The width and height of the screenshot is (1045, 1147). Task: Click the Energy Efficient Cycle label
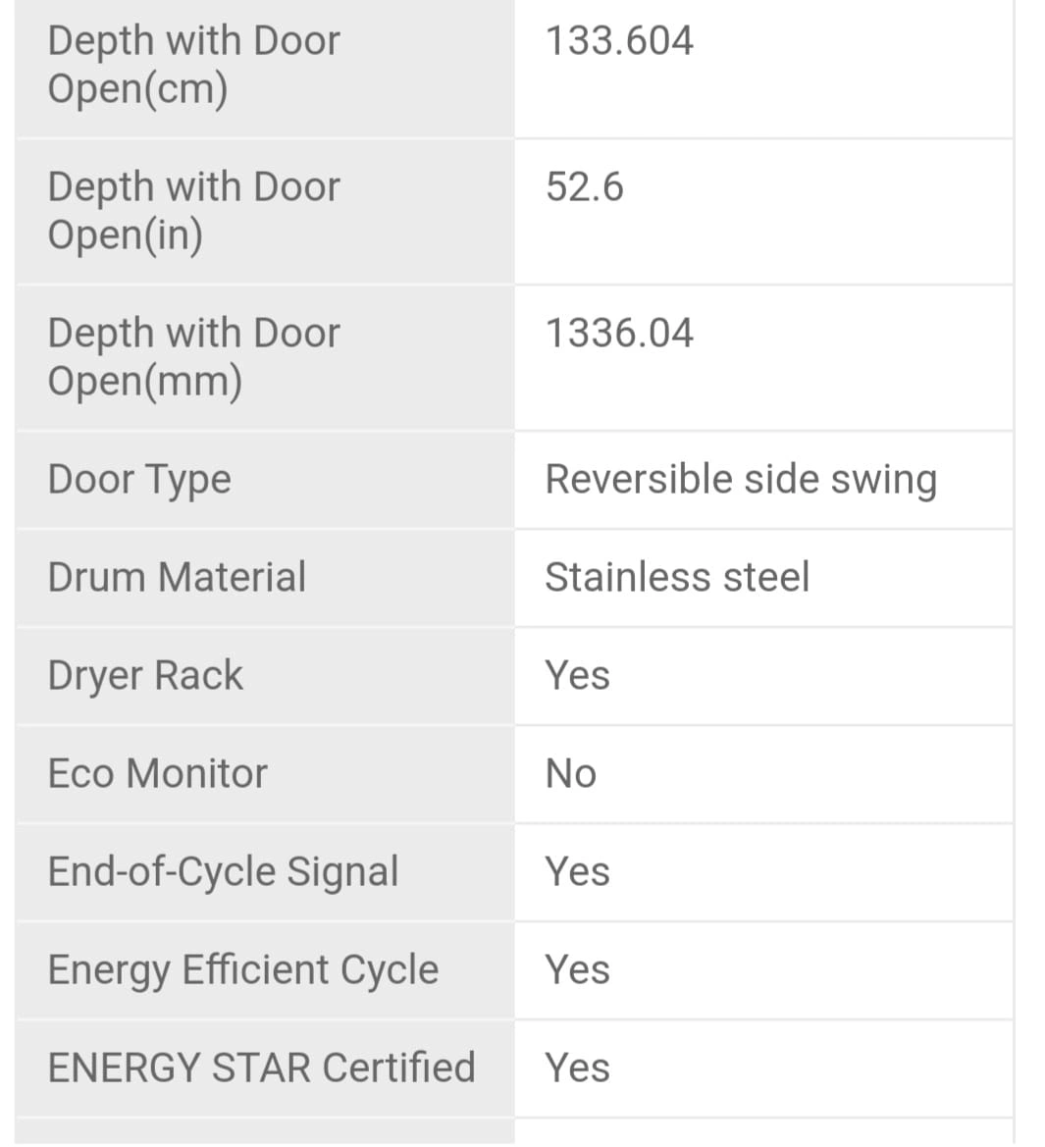click(x=242, y=969)
